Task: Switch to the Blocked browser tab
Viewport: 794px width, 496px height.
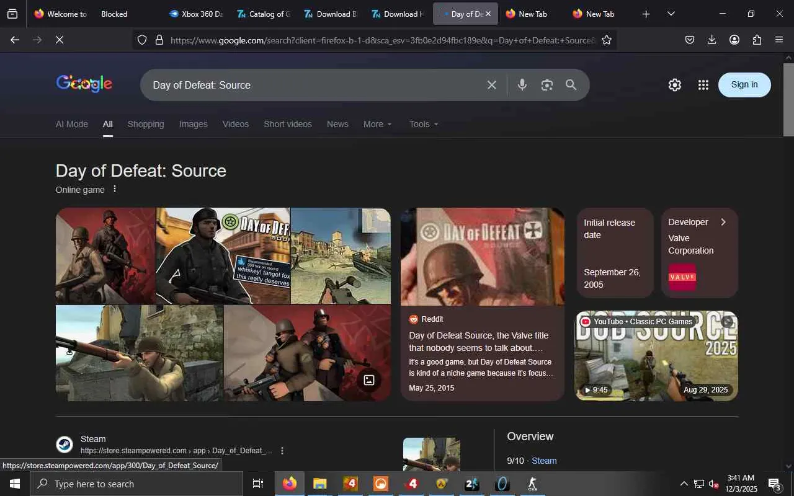Action: click(128, 14)
